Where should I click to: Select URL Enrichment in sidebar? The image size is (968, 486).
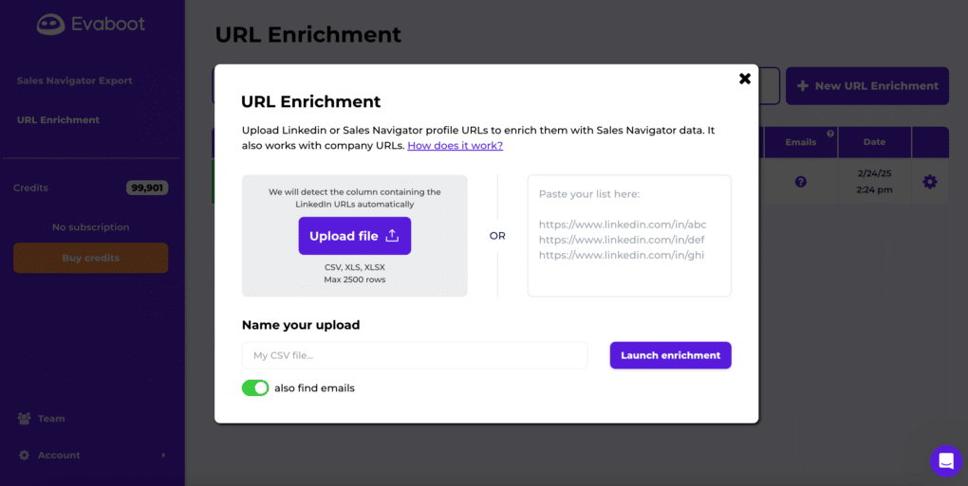click(58, 120)
